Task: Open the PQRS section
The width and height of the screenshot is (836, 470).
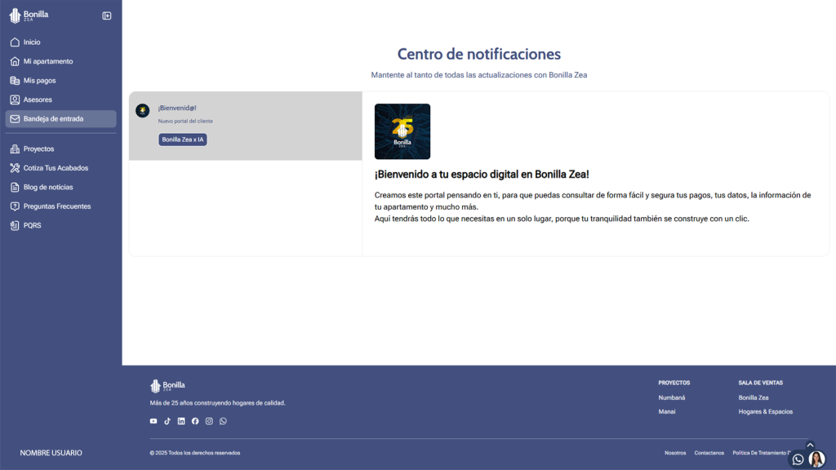Action: pyautogui.click(x=60, y=225)
